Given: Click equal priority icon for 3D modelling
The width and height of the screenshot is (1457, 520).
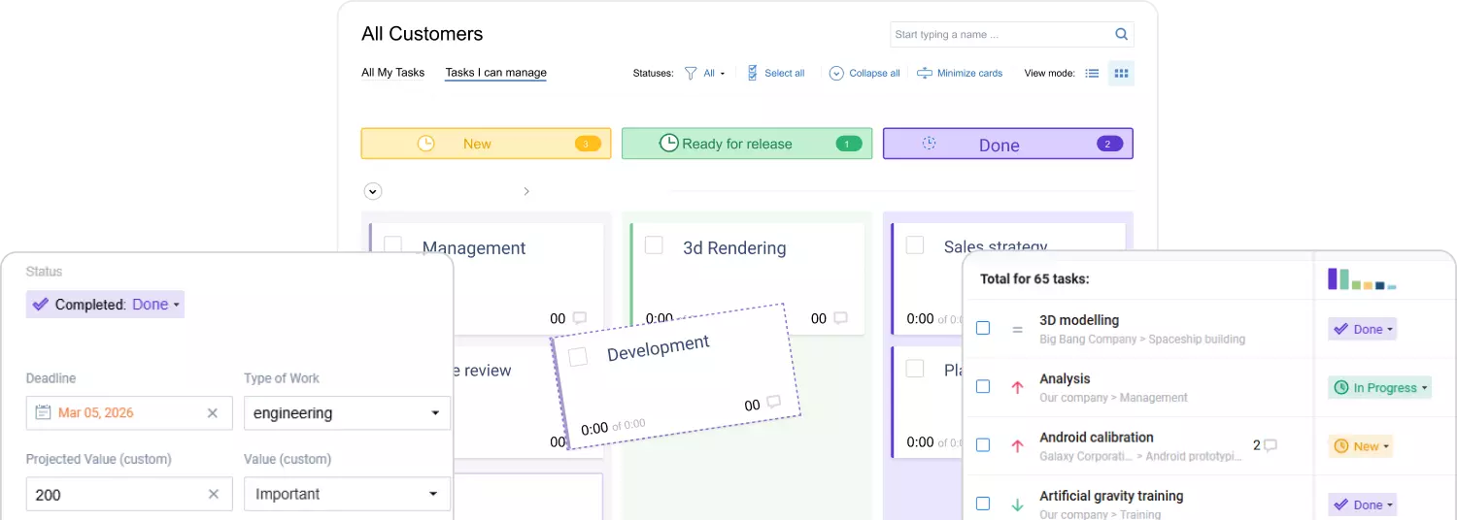Looking at the screenshot, I should tap(1018, 330).
